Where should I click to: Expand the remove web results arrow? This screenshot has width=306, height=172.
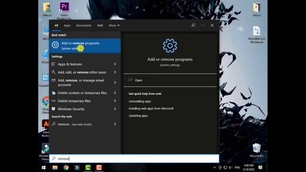(x=115, y=124)
